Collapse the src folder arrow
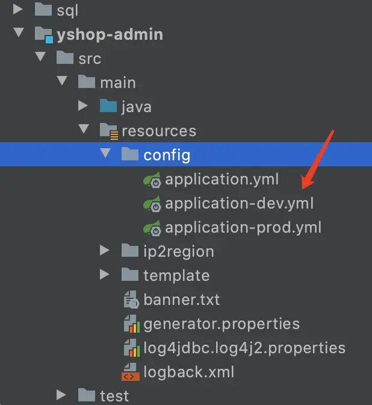Screen dimensions: 372x405 (40, 57)
